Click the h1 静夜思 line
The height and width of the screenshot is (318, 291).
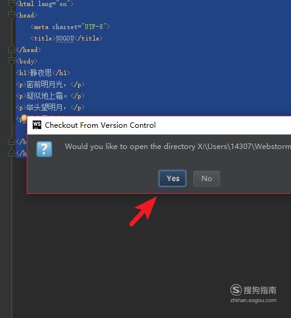pos(43,73)
